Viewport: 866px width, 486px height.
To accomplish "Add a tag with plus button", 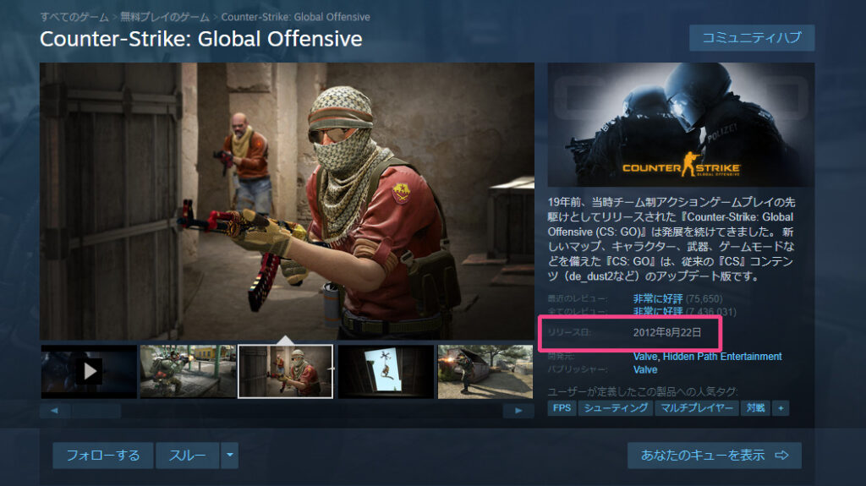I will coord(781,408).
